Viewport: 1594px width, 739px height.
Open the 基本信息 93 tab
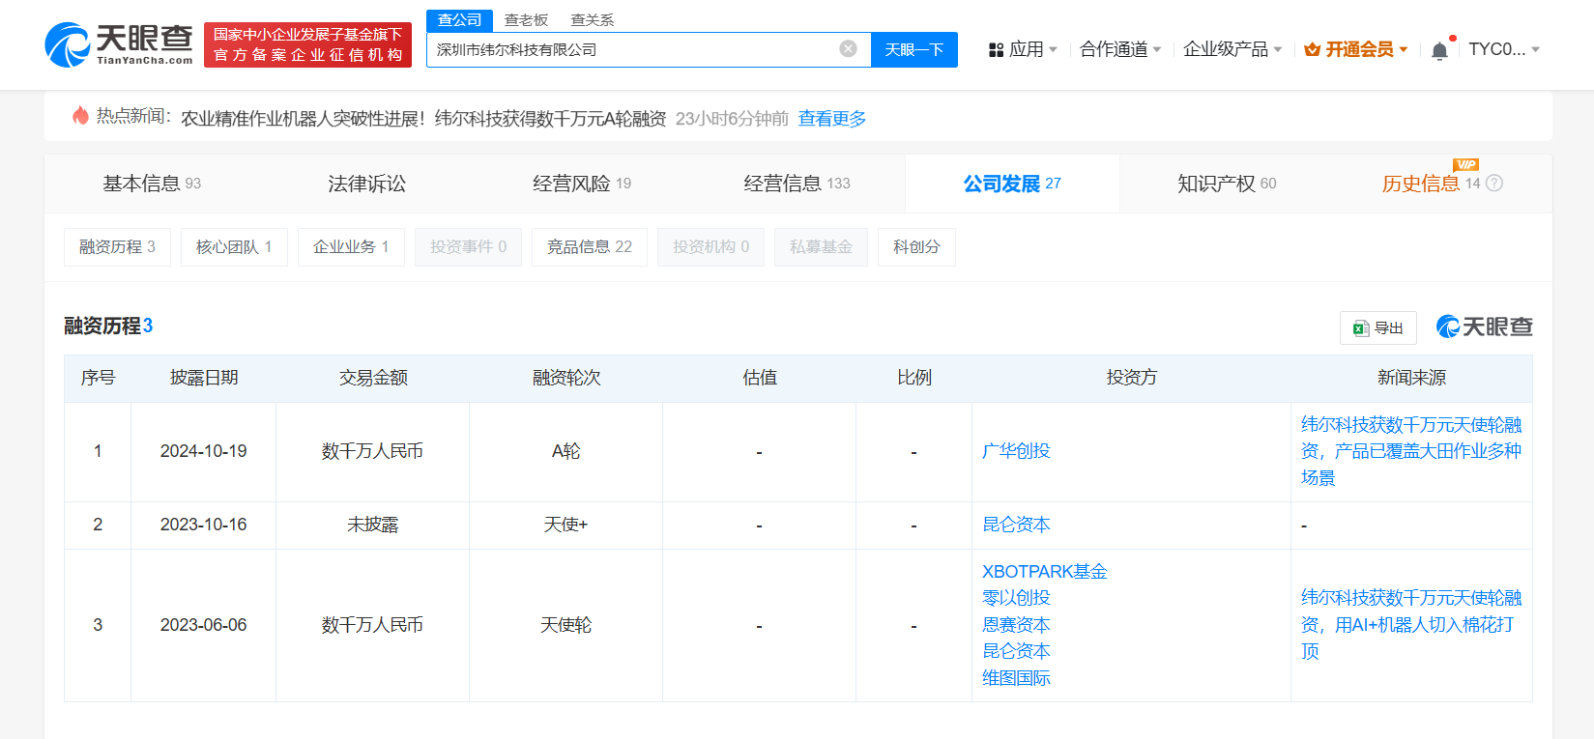152,184
